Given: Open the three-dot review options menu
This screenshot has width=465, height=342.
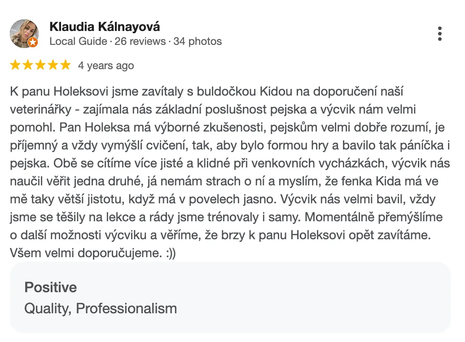Looking at the screenshot, I should tap(440, 34).
